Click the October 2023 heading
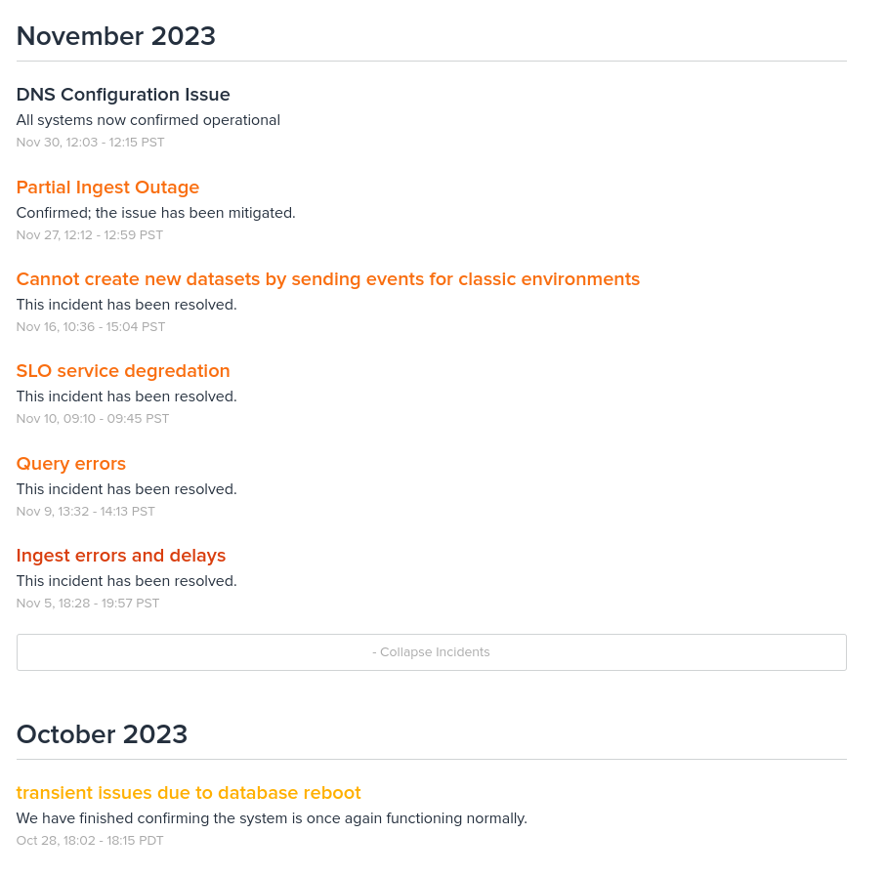 coord(102,734)
